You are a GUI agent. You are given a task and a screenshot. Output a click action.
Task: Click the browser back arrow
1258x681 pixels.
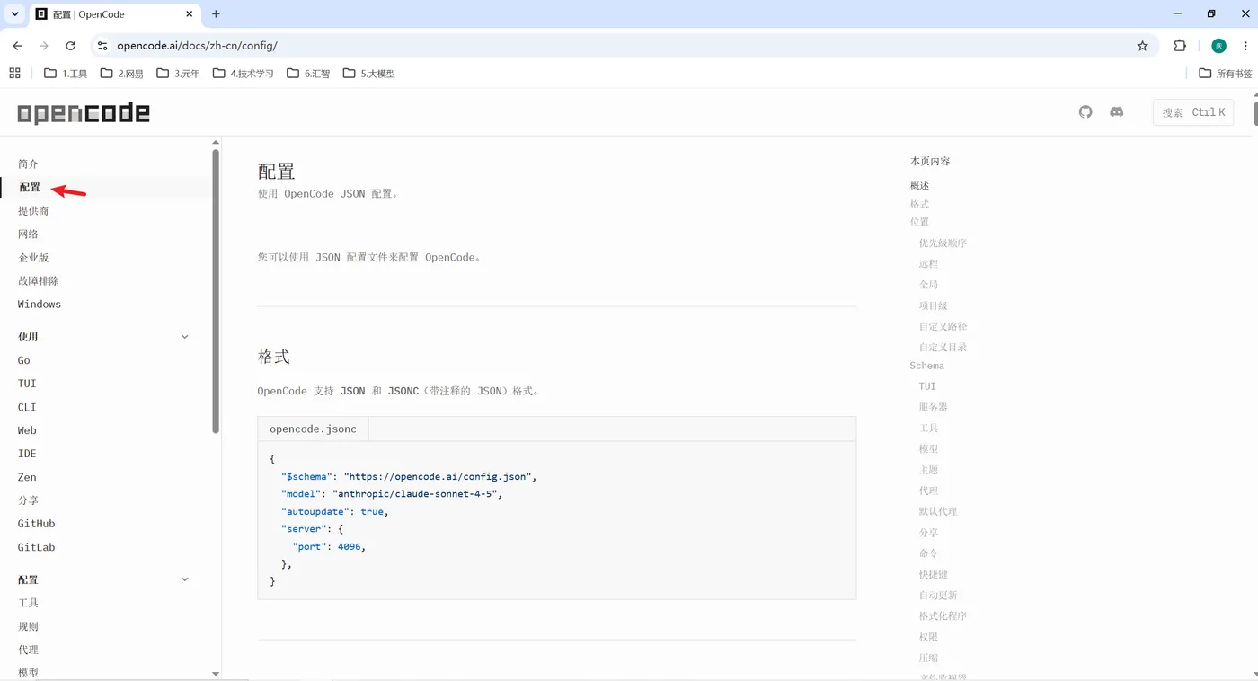pyautogui.click(x=17, y=46)
